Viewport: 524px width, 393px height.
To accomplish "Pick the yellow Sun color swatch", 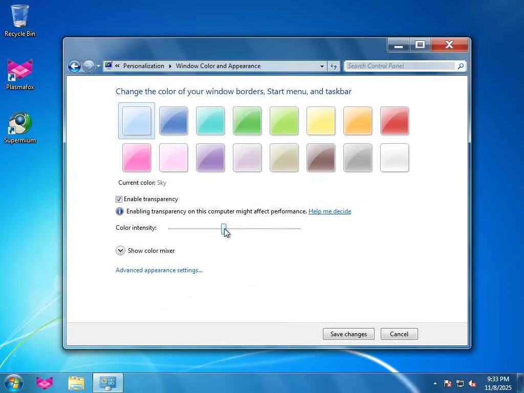I will tap(321, 121).
